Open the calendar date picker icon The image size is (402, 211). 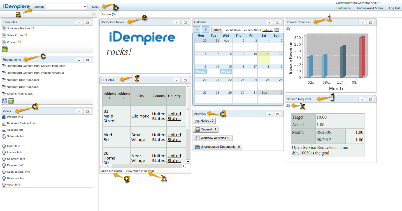coord(276,30)
